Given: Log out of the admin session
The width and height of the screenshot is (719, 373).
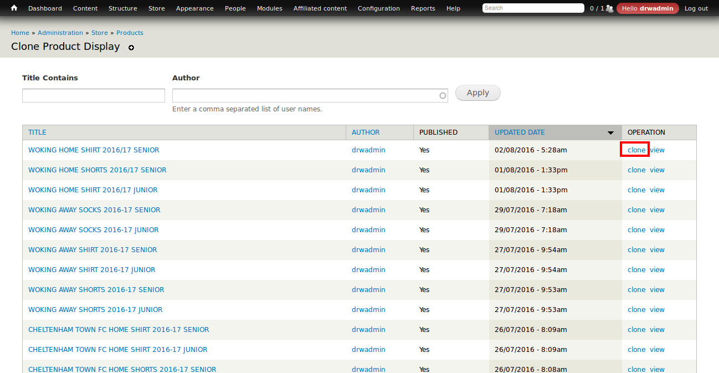Looking at the screenshot, I should pos(696,8).
